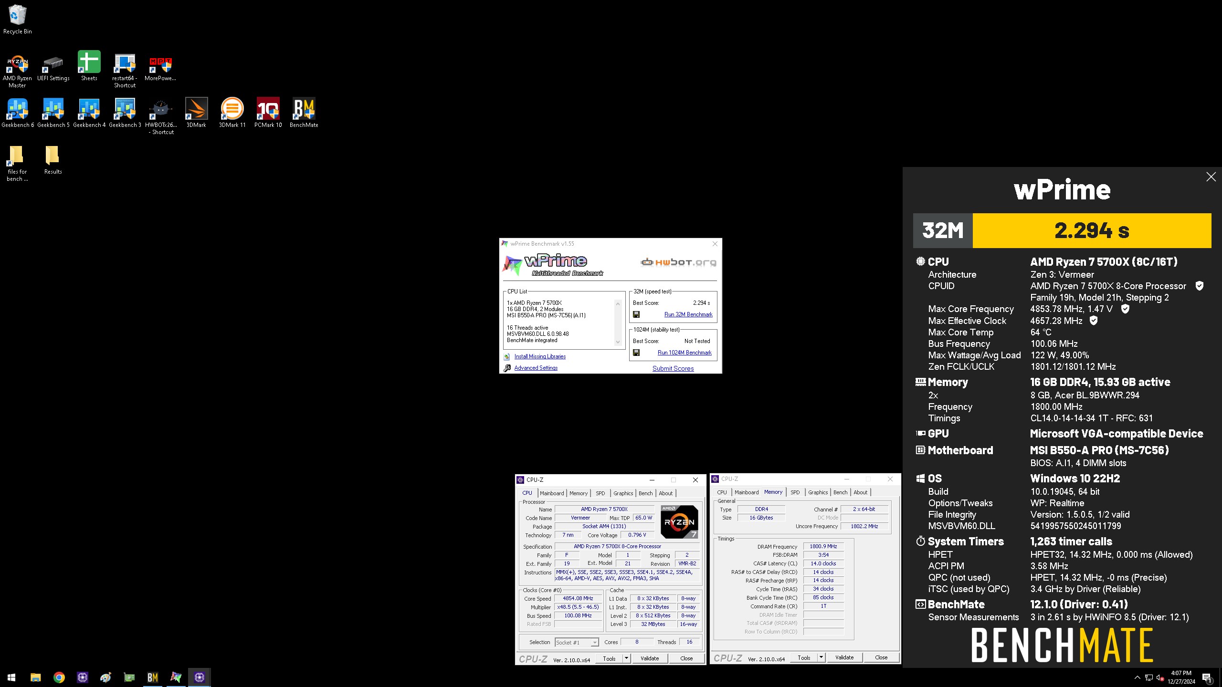The height and width of the screenshot is (687, 1222).
Task: Click the Submit Scores link
Action: (x=673, y=368)
